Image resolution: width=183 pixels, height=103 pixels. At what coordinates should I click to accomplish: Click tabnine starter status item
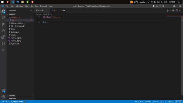point(18,102)
